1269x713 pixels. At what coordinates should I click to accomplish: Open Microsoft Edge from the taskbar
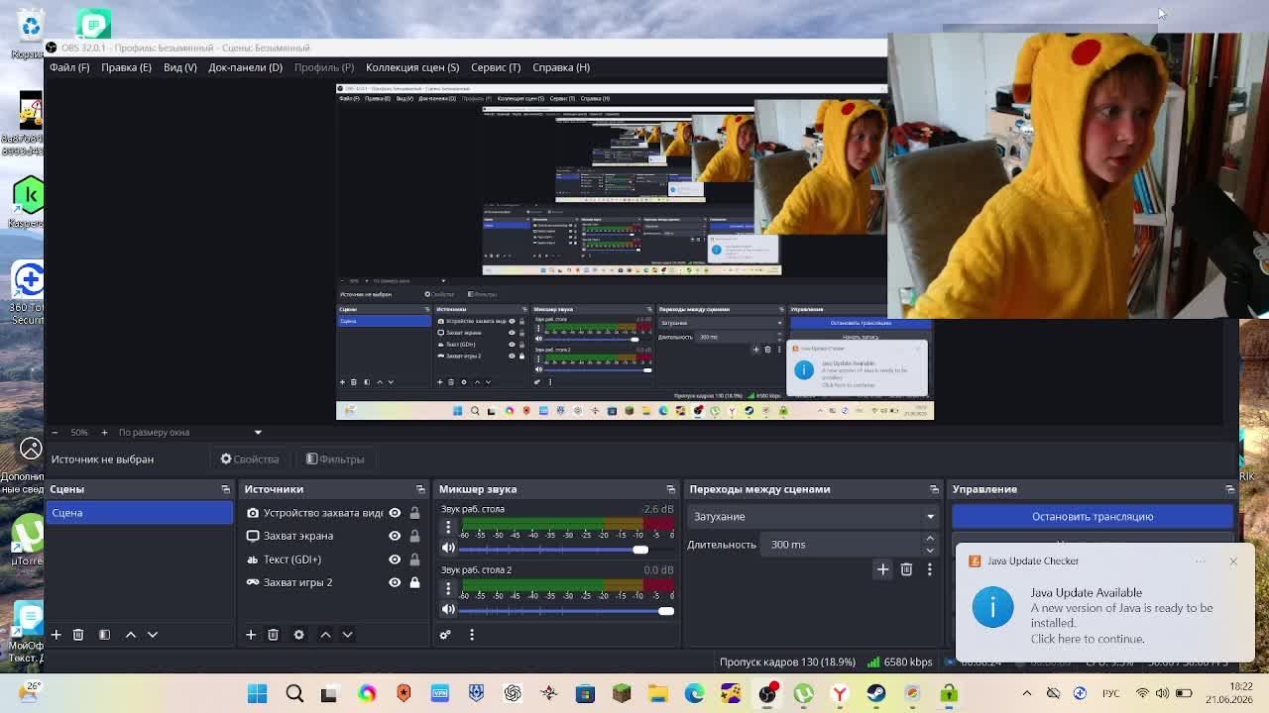pyautogui.click(x=694, y=694)
